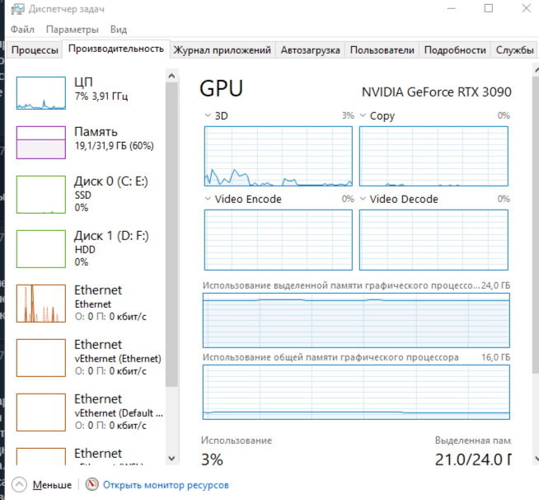Select Диск 0 (C: E:) SSD thumbnail
The width and height of the screenshot is (539, 500).
tap(41, 195)
